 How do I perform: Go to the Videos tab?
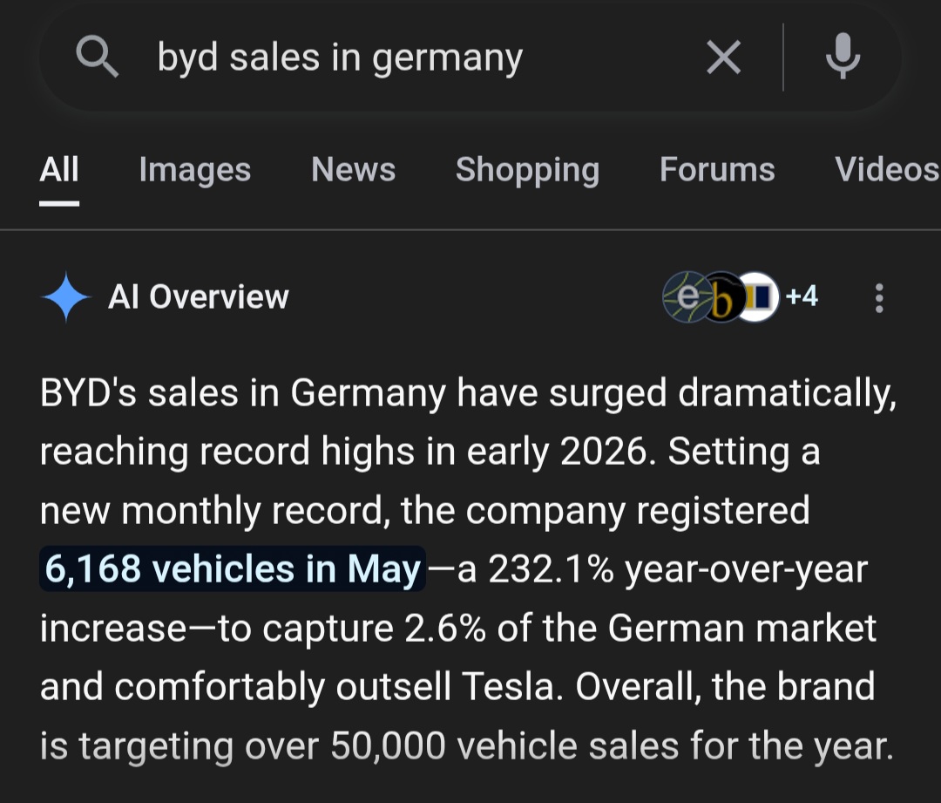pos(887,169)
